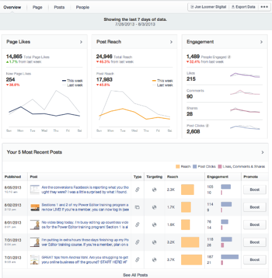The height and width of the screenshot is (278, 272).
Task: Click the info icon beside People Engaged
Action: coord(229,57)
